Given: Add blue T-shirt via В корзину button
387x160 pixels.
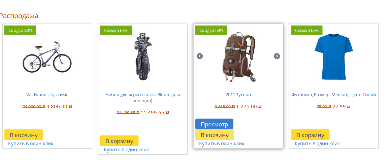Looking at the screenshot, I should [x=310, y=135].
